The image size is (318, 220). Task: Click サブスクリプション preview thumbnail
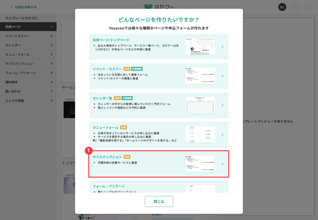(200, 164)
